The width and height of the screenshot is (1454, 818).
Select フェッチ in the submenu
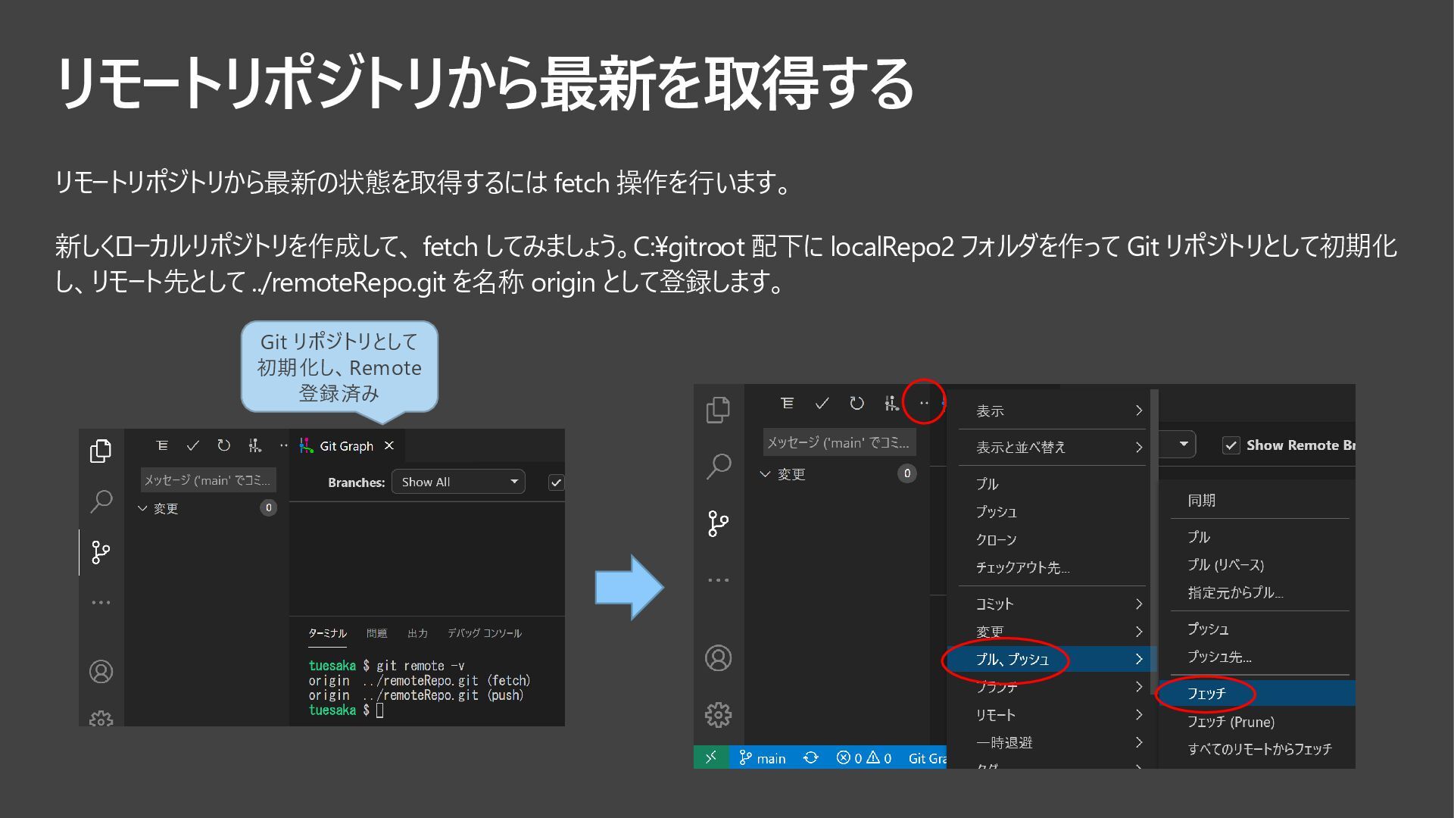click(1206, 693)
